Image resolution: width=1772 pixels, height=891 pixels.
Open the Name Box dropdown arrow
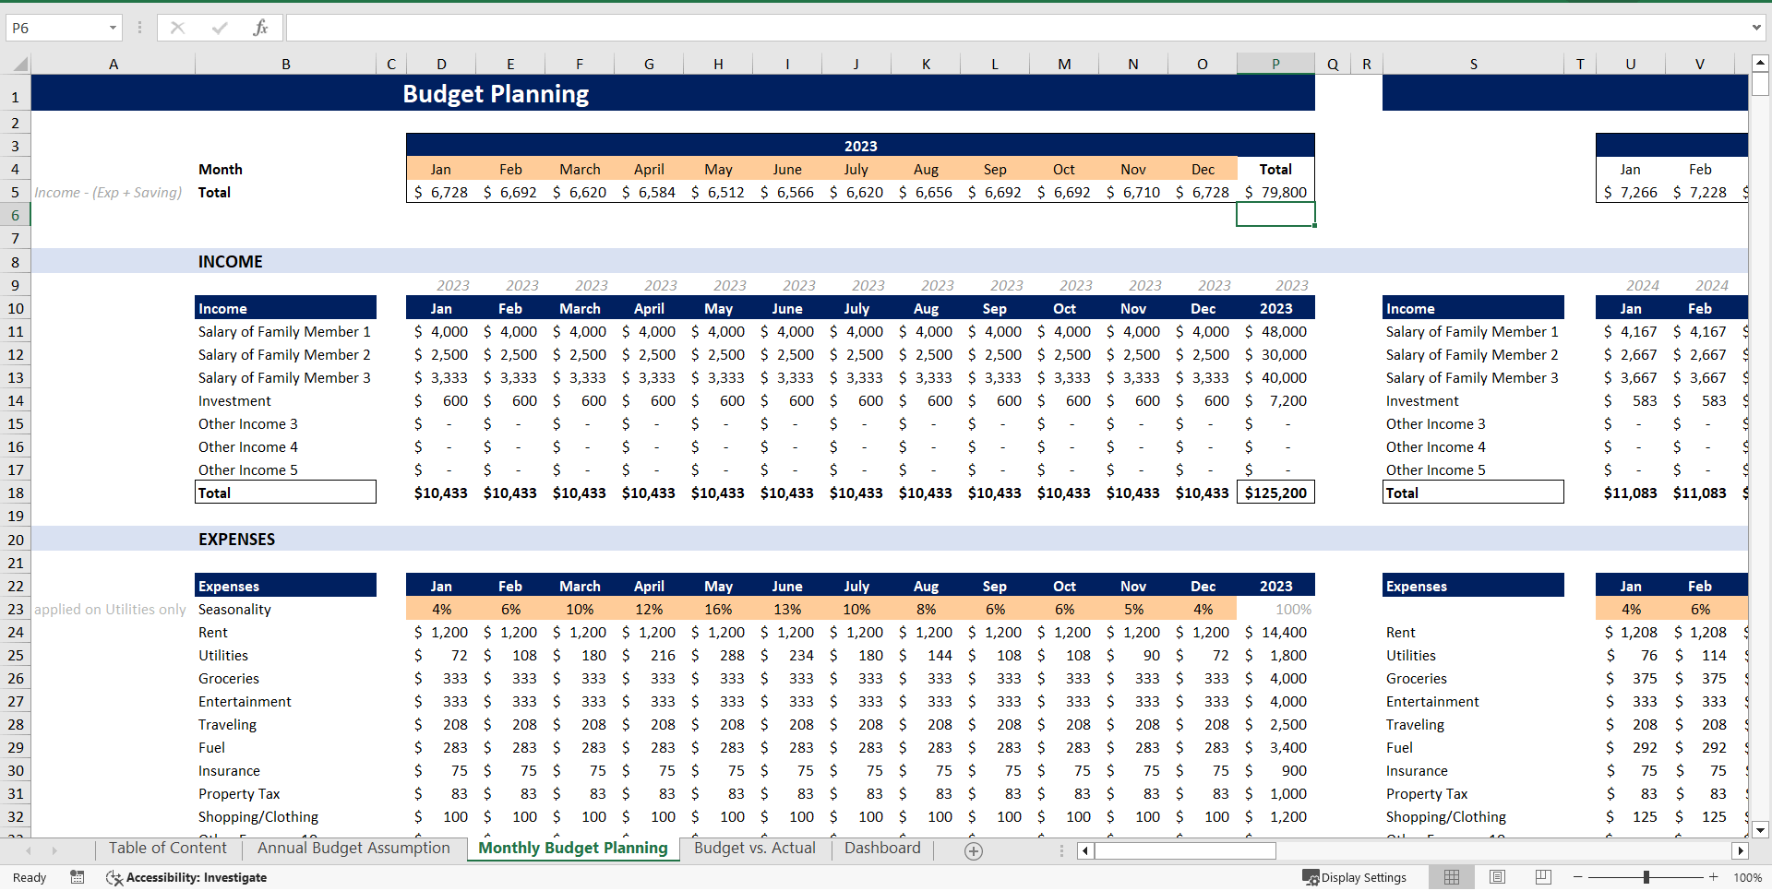(113, 28)
